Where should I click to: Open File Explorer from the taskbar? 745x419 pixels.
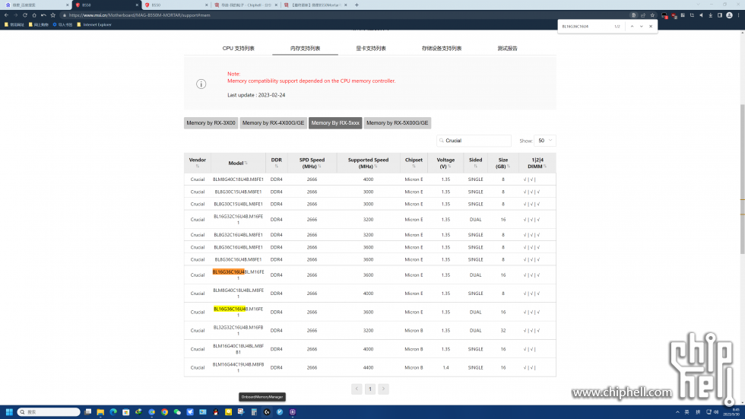coord(100,412)
